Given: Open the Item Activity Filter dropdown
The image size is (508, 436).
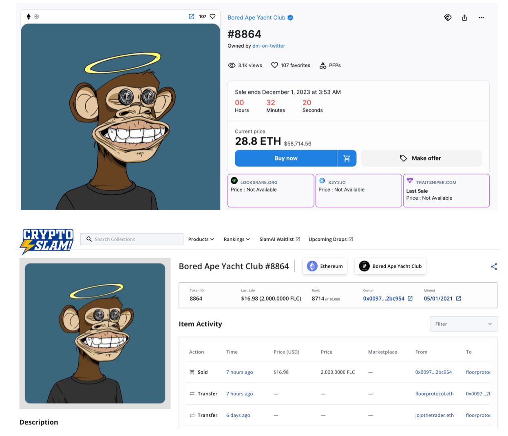Looking at the screenshot, I should pos(463,324).
